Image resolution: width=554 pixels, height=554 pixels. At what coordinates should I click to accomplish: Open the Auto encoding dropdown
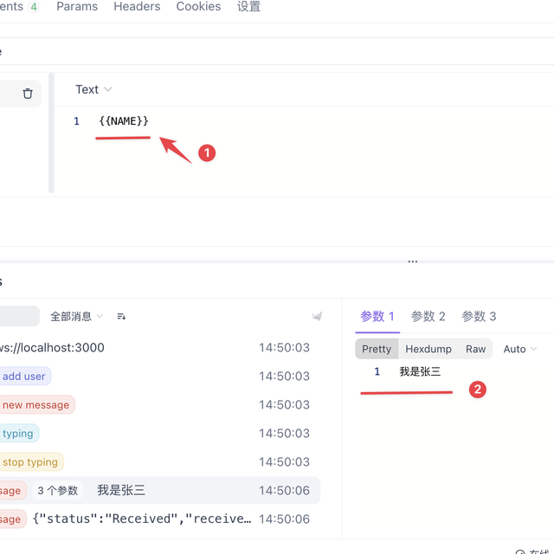[519, 349]
